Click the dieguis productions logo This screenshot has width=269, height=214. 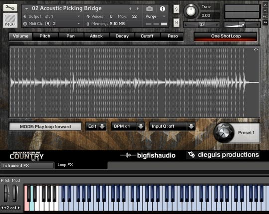tap(223, 155)
